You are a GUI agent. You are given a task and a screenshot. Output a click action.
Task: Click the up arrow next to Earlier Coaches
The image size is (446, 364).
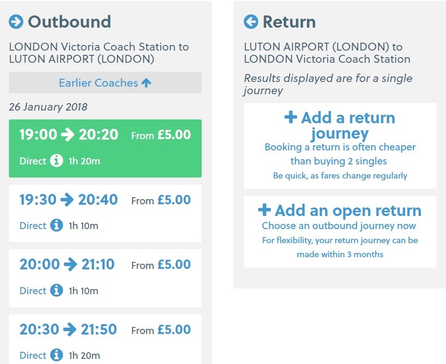coord(146,82)
